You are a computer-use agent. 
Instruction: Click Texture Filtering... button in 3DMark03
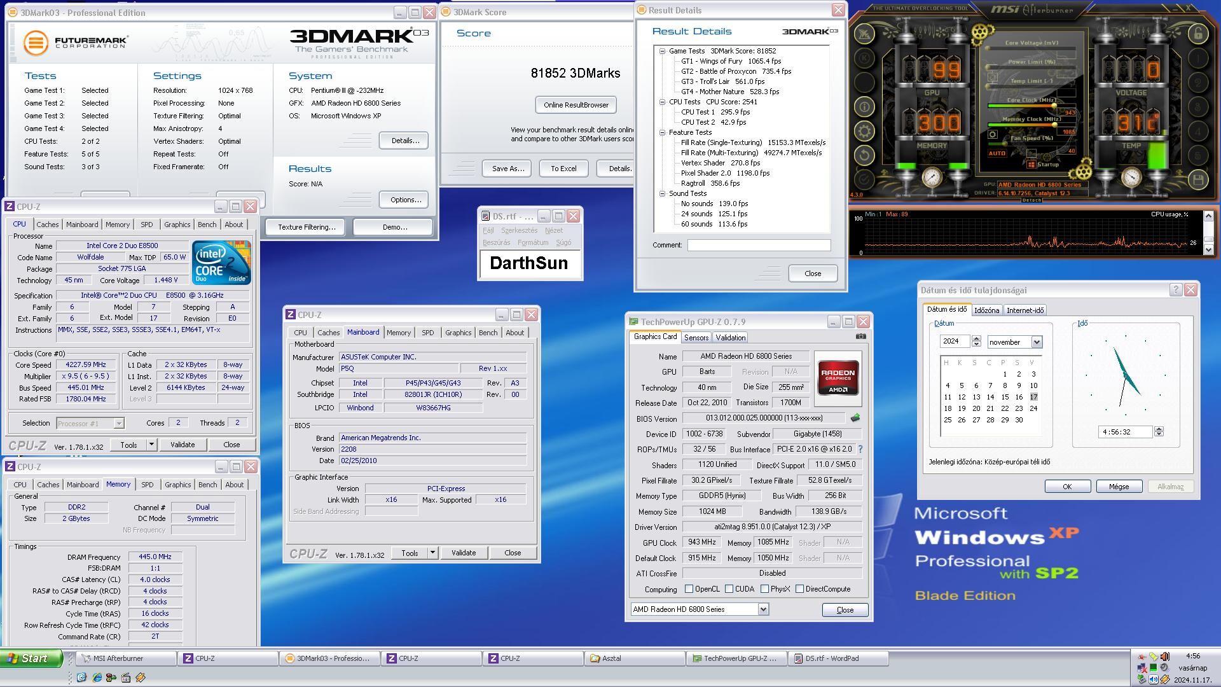click(307, 227)
